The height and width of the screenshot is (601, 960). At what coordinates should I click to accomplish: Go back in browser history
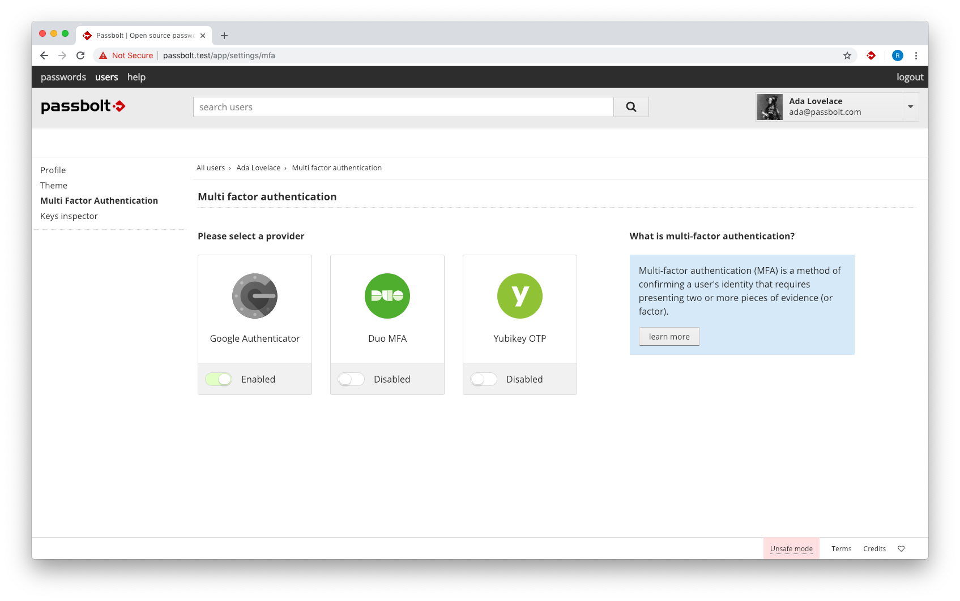point(44,55)
